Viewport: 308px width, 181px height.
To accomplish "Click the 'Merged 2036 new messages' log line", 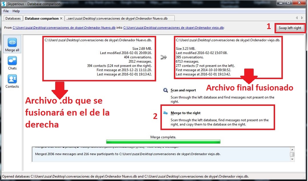I will pos(128,154).
